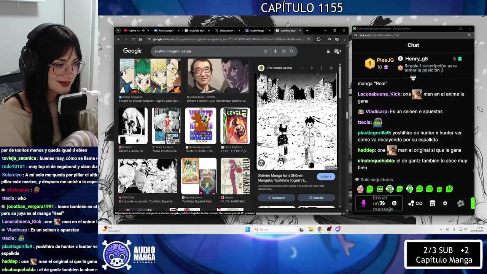Open 7TV emote picker in chat input
Viewport: 487px width, 274px height.
(x=382, y=204)
